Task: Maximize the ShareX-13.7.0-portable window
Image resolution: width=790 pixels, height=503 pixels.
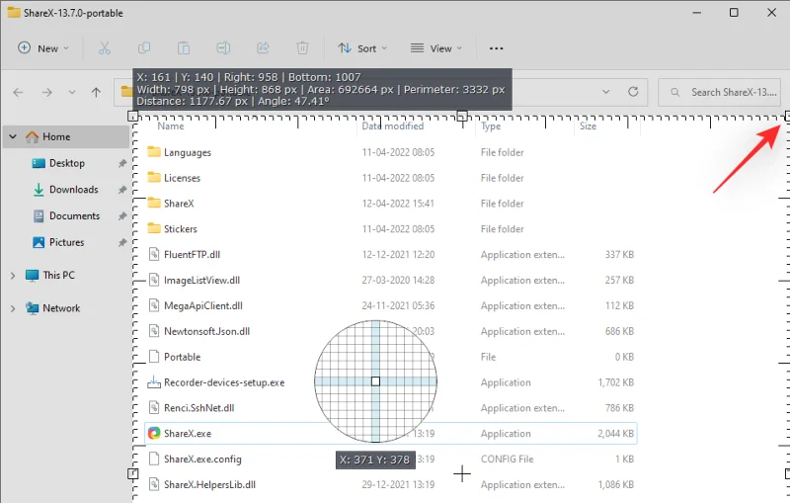Action: 734,13
